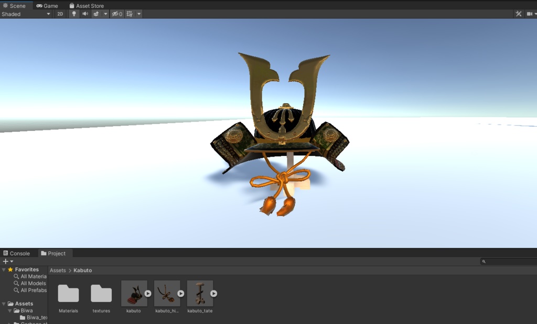Expand the kabuto_tate sub-assets arrow
The width and height of the screenshot is (537, 324).
coord(214,294)
